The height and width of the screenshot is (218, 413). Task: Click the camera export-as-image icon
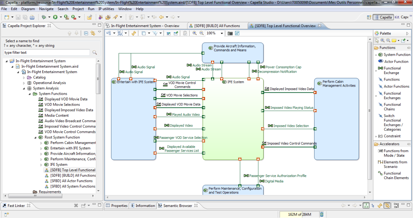(230, 33)
